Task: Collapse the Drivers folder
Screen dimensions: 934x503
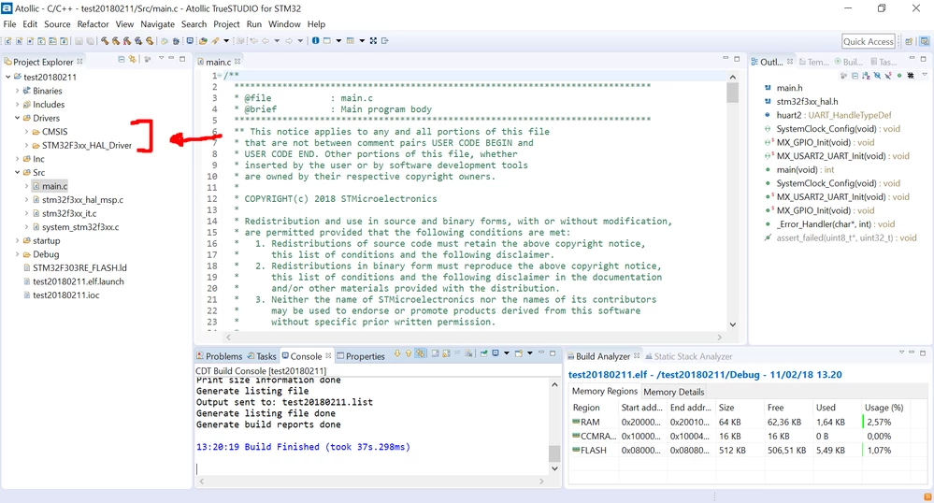Action: click(17, 118)
